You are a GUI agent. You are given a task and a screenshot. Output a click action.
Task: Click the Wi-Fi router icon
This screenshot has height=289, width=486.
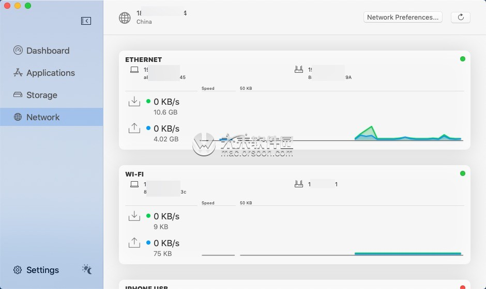pyautogui.click(x=299, y=184)
